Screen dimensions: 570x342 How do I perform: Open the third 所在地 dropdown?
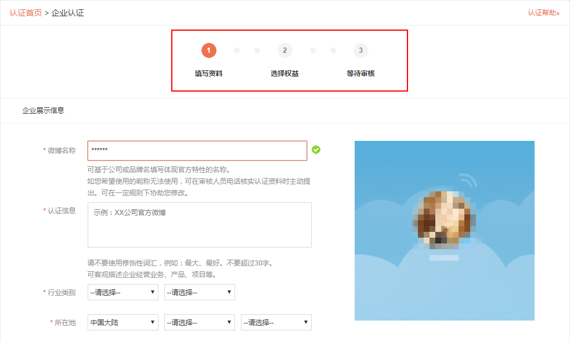tap(276, 322)
